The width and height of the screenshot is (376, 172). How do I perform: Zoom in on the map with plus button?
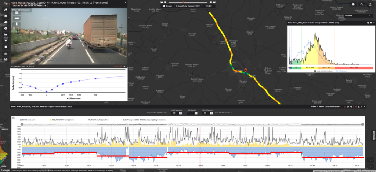pyautogui.click(x=370, y=160)
